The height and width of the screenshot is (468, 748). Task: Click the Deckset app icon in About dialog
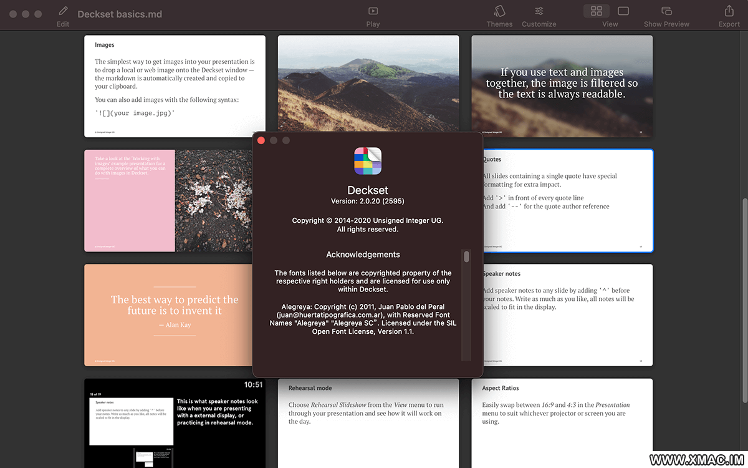tap(368, 161)
